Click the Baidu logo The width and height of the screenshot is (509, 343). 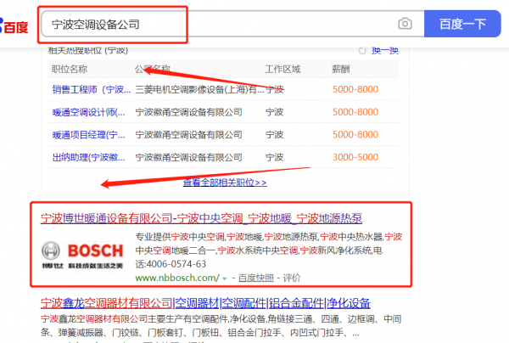point(15,25)
